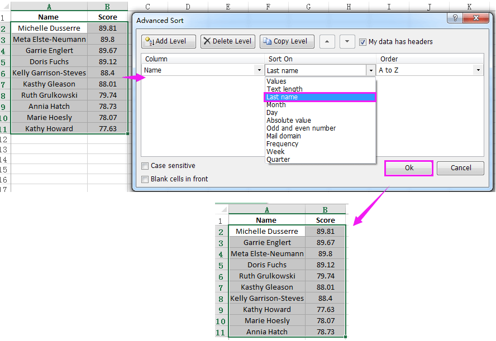Screen dimensions: 496x341
Task: Select column B header in top sheet
Action: click(108, 7)
